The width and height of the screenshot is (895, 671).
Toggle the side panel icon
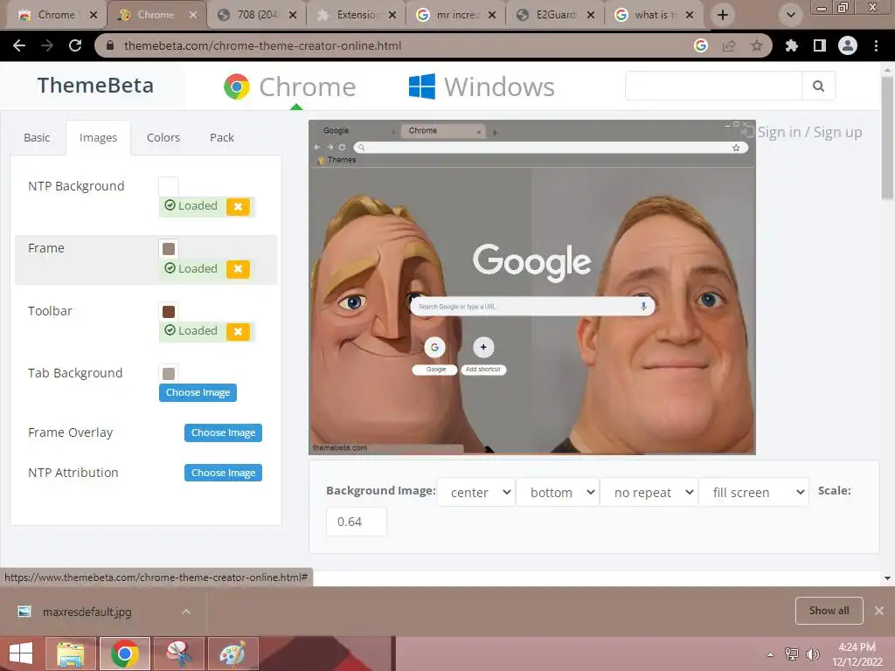click(820, 45)
